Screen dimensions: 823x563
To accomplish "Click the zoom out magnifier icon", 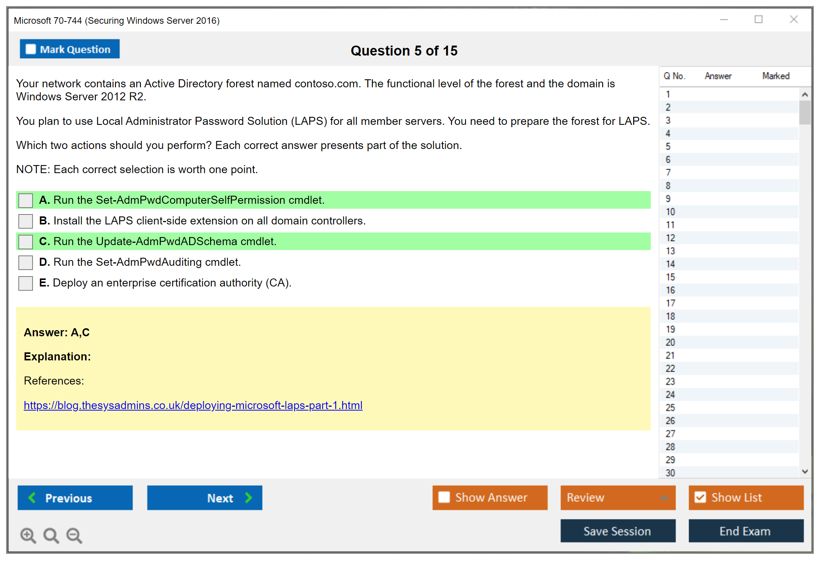I will pos(74,535).
